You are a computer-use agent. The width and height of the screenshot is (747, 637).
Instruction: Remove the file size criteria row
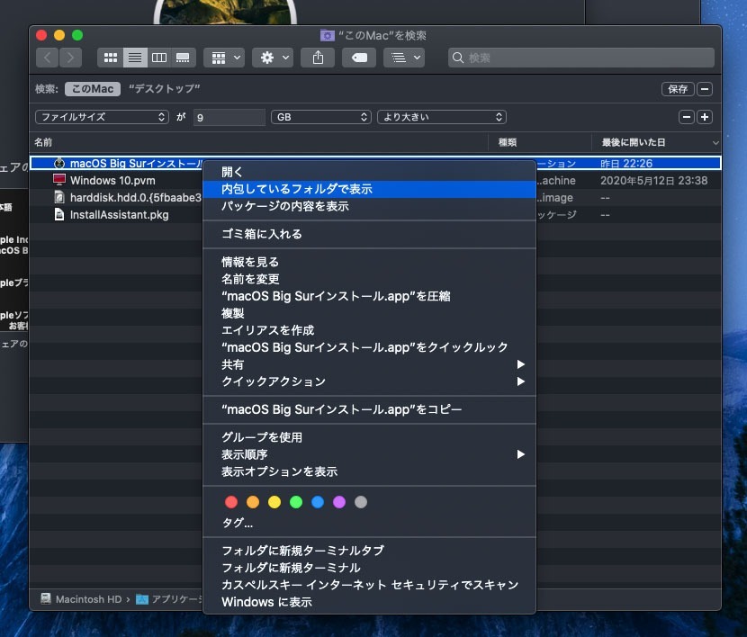(687, 117)
